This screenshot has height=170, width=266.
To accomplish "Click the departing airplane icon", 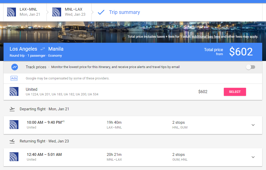I will tap(12, 109).
